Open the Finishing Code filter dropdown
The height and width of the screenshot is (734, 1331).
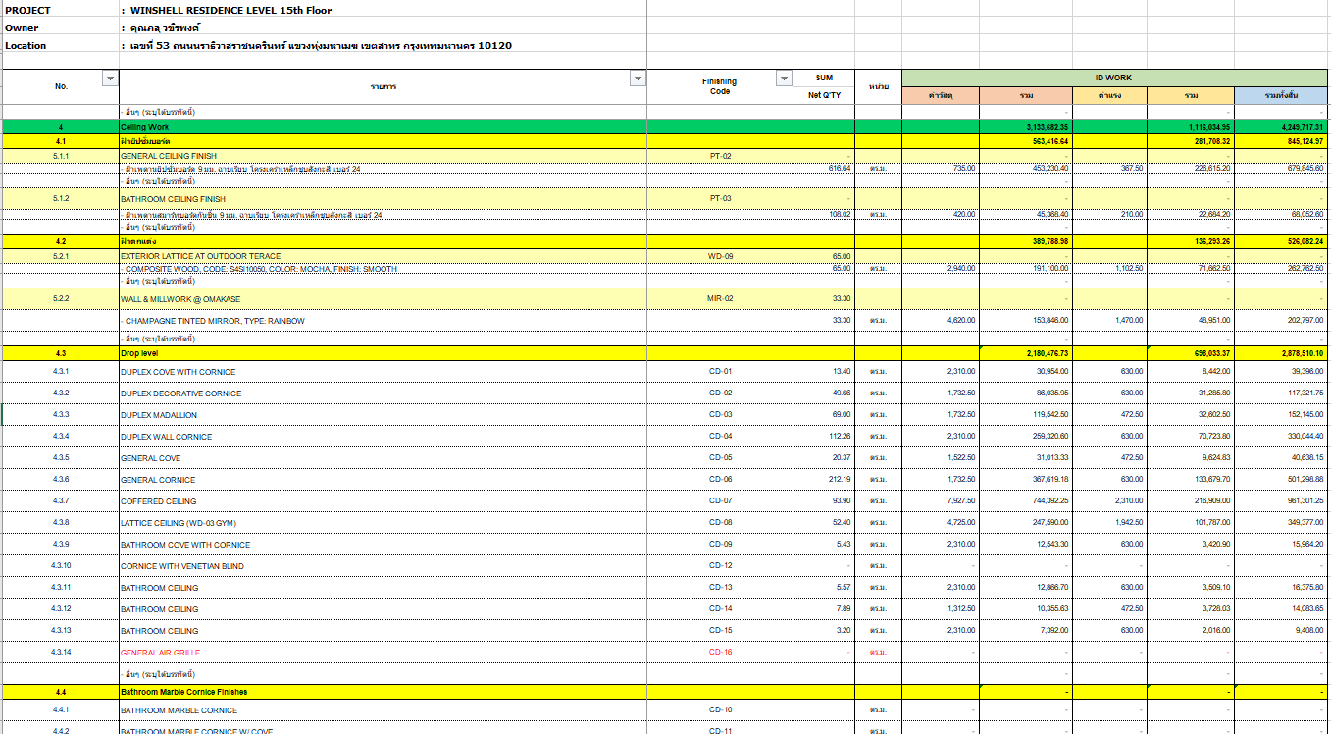tap(783, 79)
